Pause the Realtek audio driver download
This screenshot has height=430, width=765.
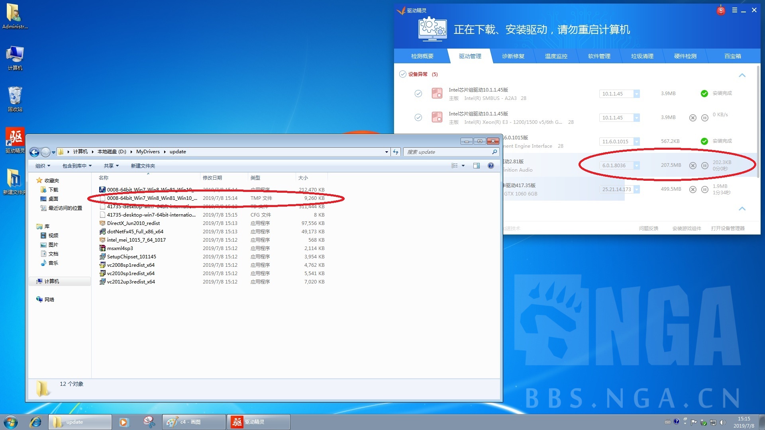[705, 166]
